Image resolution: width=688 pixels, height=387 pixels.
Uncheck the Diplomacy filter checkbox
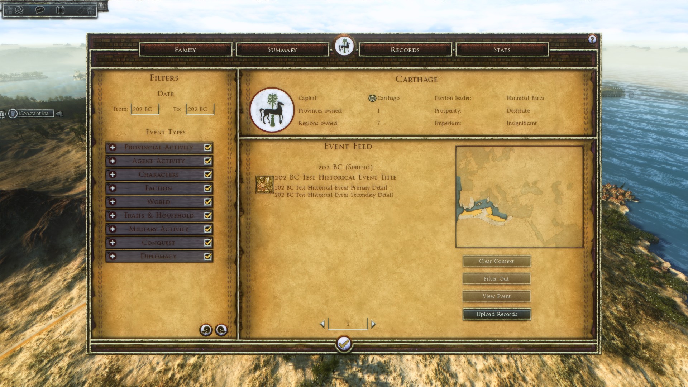pyautogui.click(x=208, y=256)
